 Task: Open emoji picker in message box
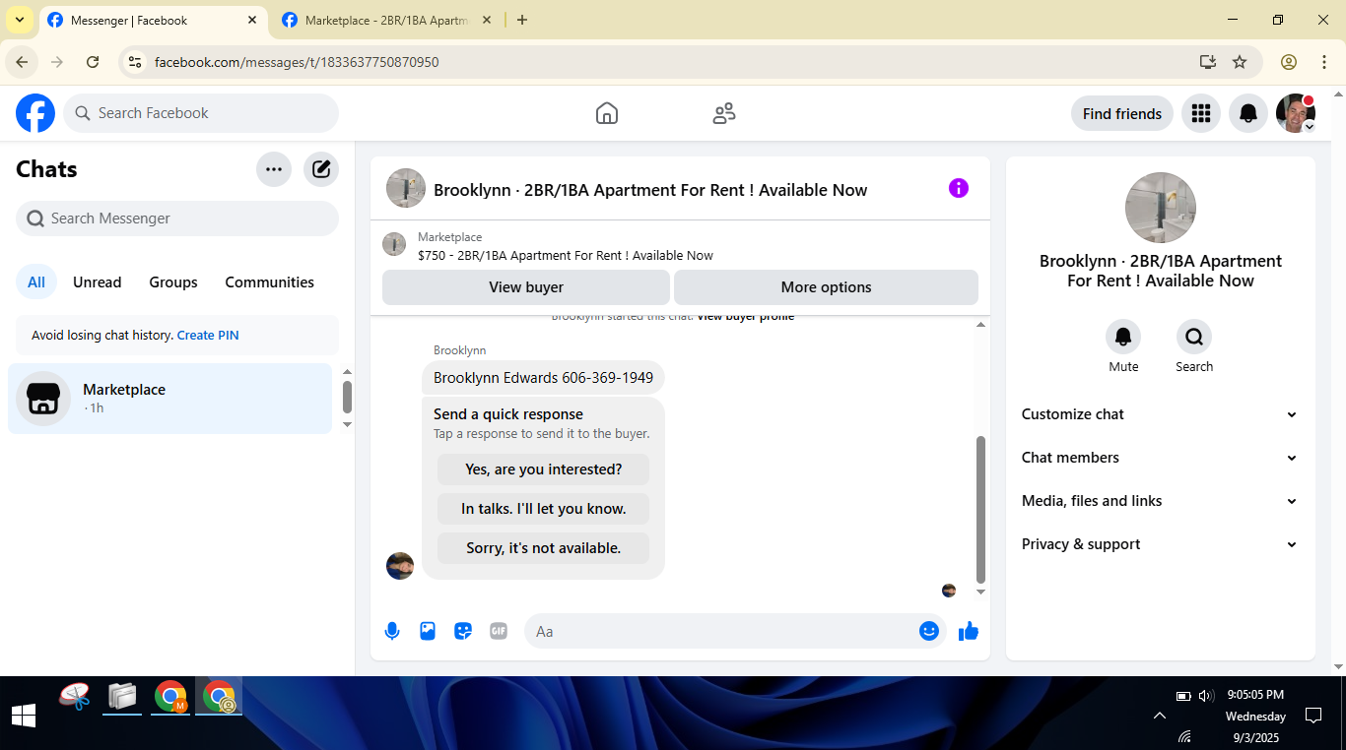928,631
